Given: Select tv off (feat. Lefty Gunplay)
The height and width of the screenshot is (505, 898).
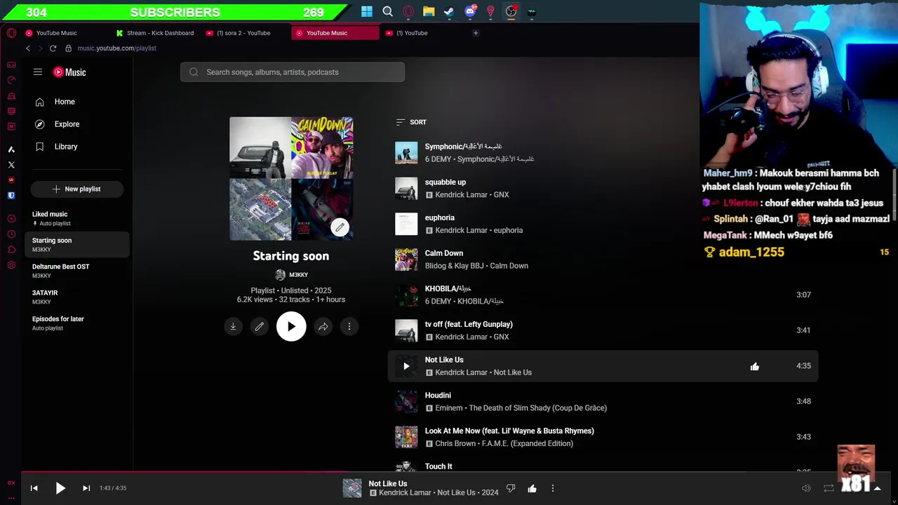Looking at the screenshot, I should click(x=469, y=324).
